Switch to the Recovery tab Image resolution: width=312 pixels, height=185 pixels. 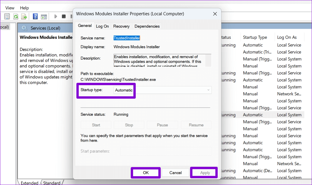121,26
